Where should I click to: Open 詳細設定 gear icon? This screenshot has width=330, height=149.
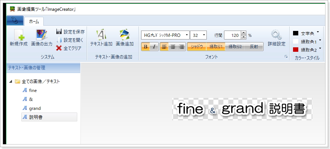click(276, 35)
